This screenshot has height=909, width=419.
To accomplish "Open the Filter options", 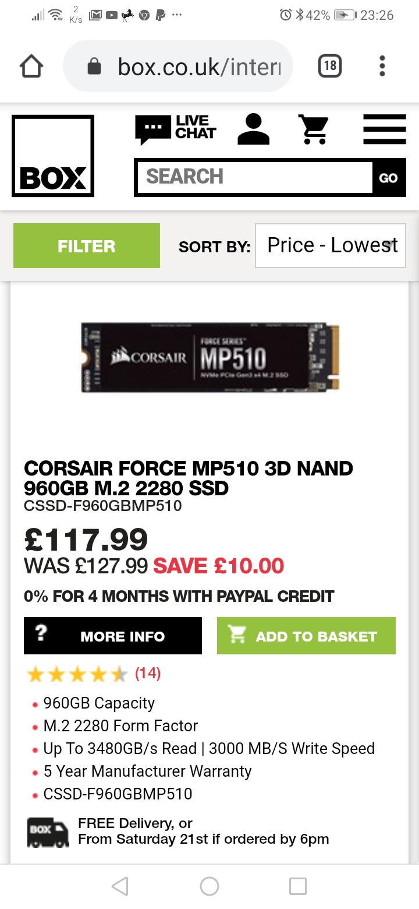I will click(86, 246).
